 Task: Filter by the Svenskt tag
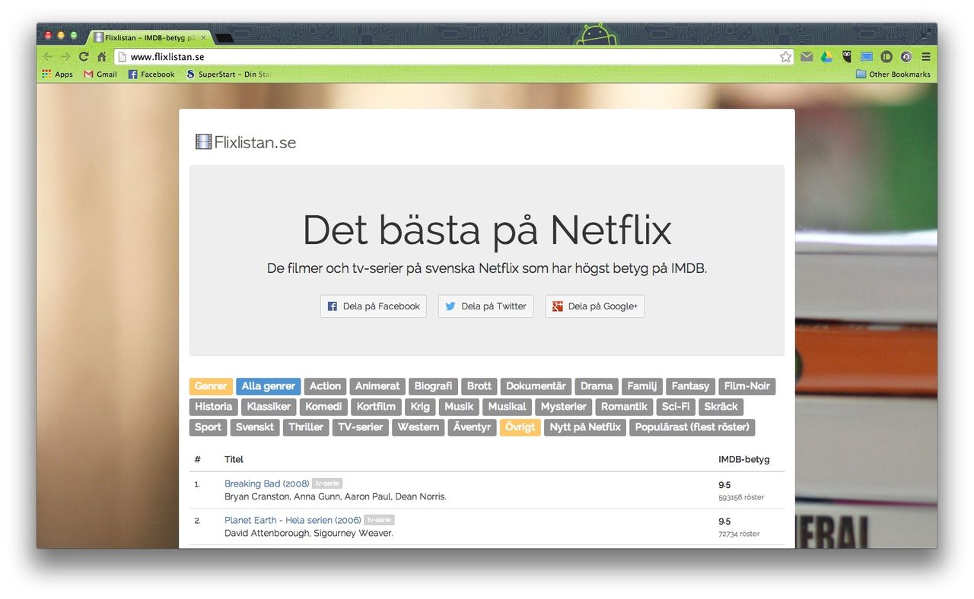[x=255, y=427]
